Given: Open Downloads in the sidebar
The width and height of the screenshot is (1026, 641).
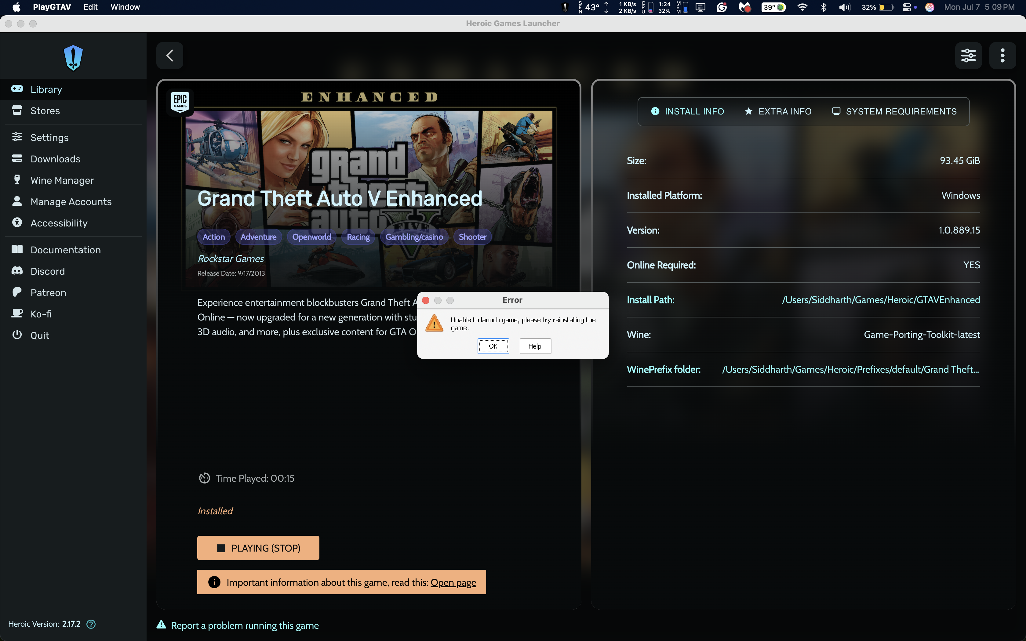Looking at the screenshot, I should click(73, 159).
